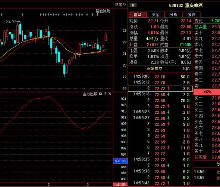Click the 委比 label

click(x=198, y=21)
